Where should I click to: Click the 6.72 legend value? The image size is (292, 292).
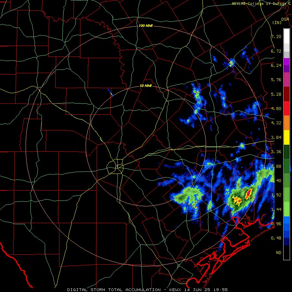(276, 51)
